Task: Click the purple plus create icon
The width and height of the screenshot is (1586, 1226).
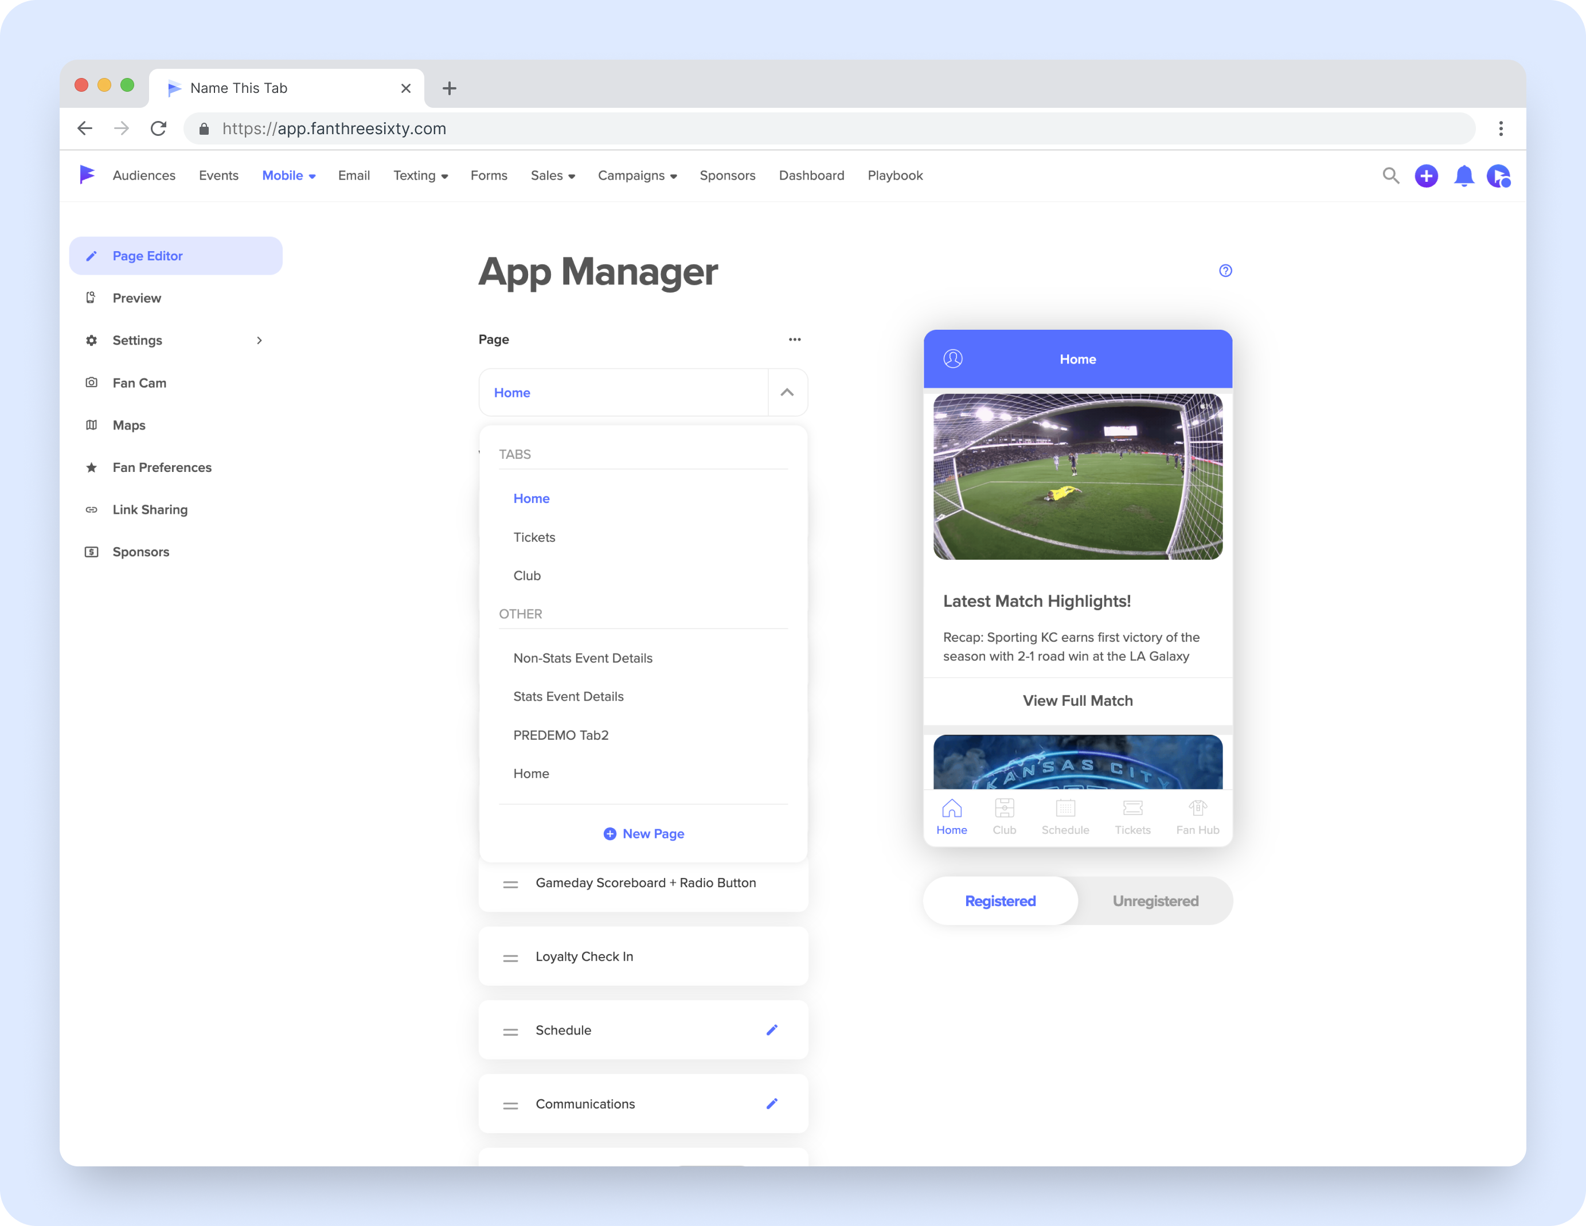Action: click(x=1426, y=176)
